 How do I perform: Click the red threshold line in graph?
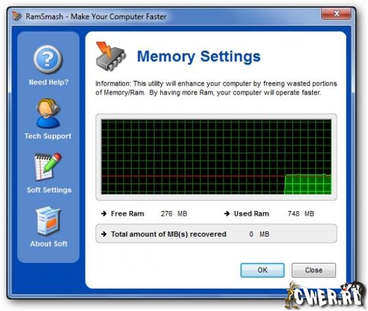(x=193, y=176)
